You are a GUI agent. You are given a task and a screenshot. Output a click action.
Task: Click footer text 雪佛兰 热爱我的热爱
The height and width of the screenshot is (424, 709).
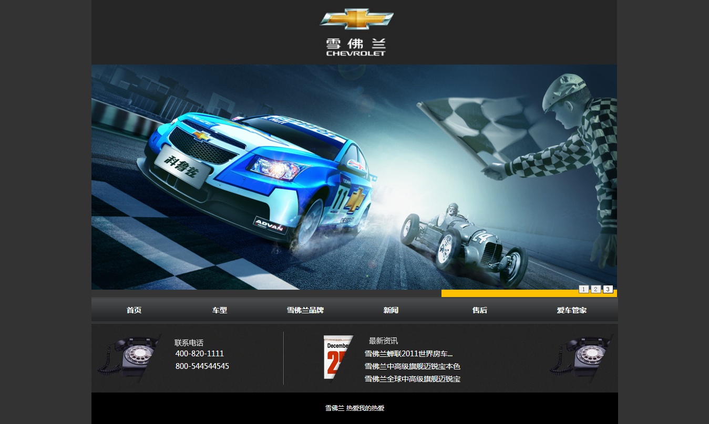[355, 408]
